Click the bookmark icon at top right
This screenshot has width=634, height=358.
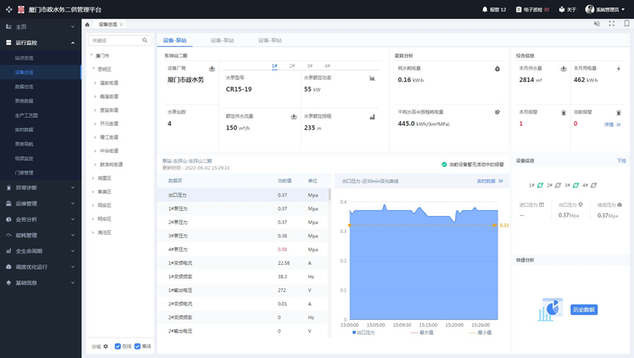[627, 24]
